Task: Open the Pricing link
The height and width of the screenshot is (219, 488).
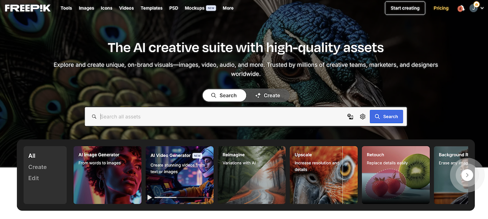Action: [x=441, y=8]
